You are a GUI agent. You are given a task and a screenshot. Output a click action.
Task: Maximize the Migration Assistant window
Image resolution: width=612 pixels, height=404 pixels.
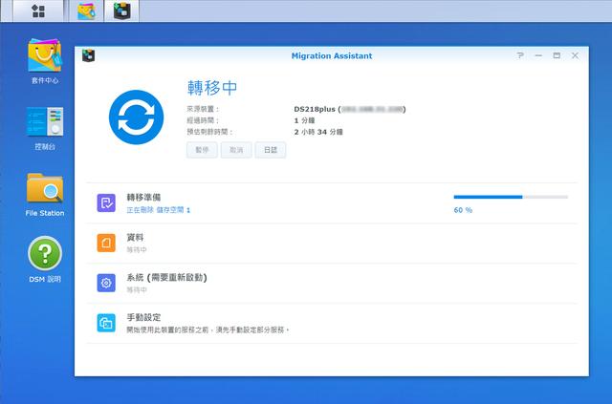click(x=557, y=55)
